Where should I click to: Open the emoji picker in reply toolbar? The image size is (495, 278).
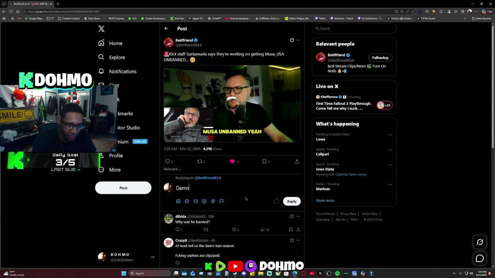pyautogui.click(x=204, y=201)
